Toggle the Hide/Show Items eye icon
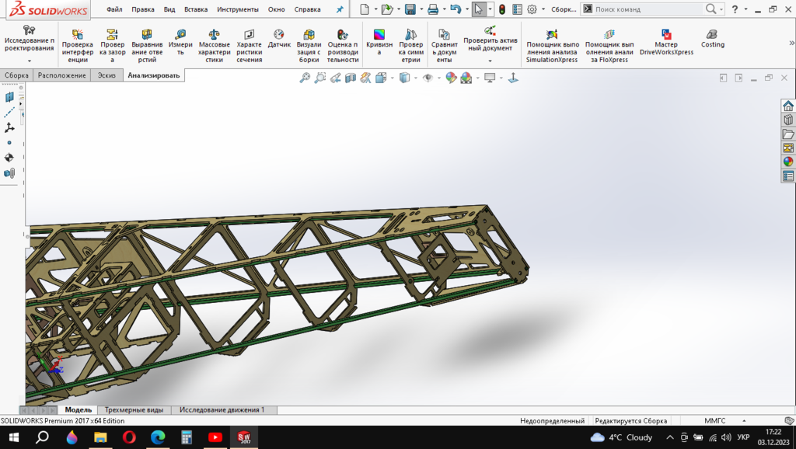Image resolution: width=796 pixels, height=449 pixels. pos(427,78)
